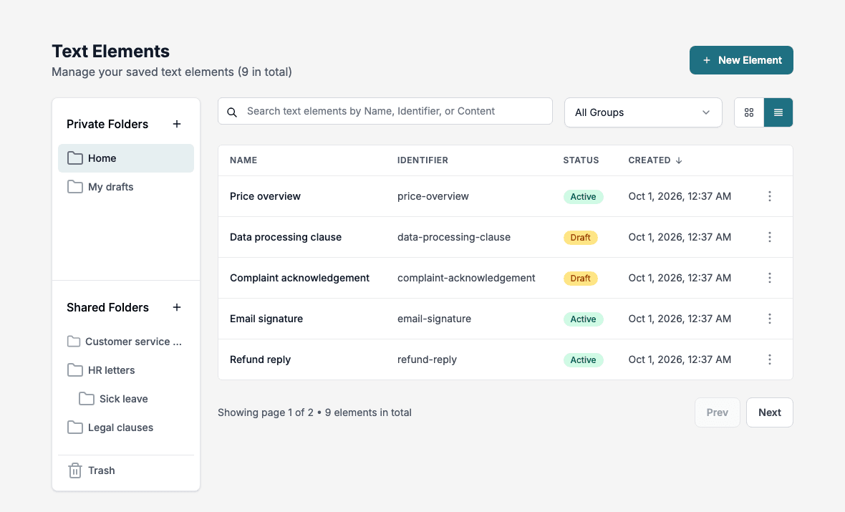Click the created date of Refund reply
This screenshot has height=512, width=845.
coord(680,359)
